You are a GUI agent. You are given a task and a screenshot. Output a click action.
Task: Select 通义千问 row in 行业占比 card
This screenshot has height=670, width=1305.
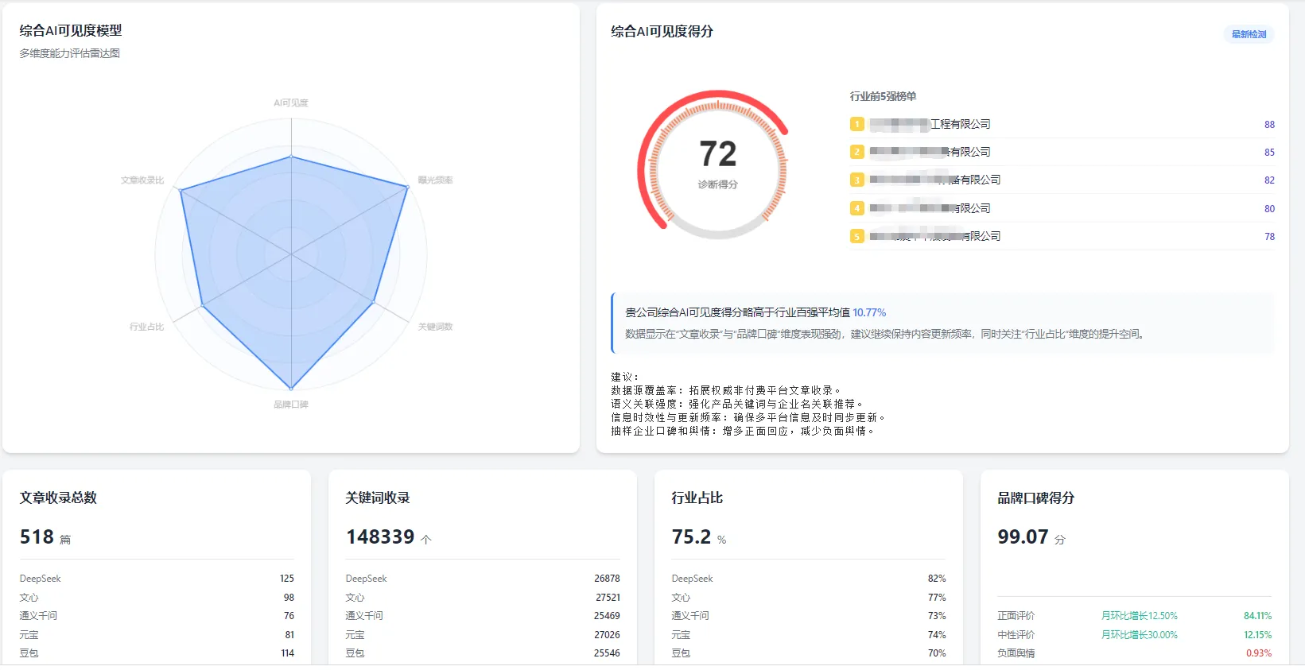[x=808, y=616]
